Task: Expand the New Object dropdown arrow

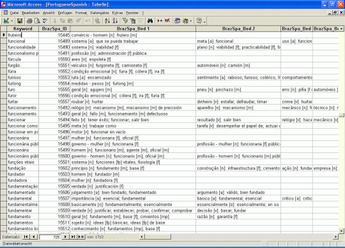Action: pos(191,21)
